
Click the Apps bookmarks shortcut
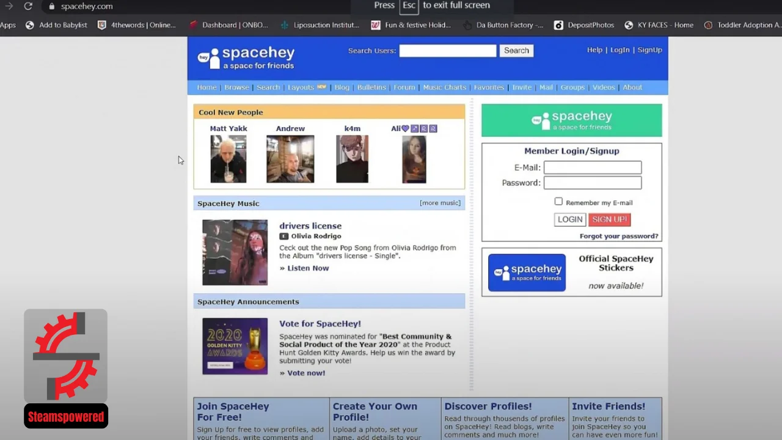pos(7,25)
